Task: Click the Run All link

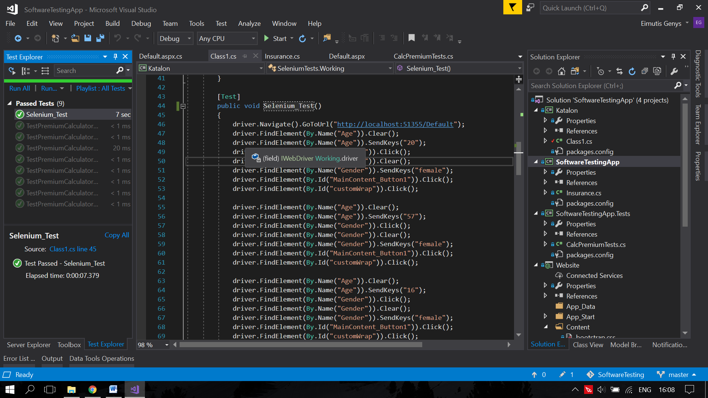Action: tap(20, 88)
